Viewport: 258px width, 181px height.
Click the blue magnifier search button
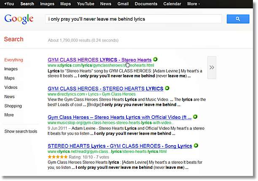(x=238, y=19)
